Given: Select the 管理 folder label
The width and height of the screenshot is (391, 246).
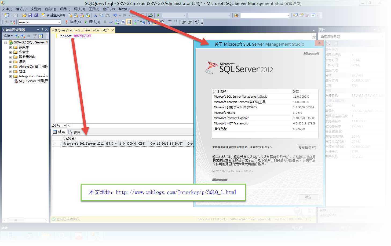Looking at the screenshot, I should pyautogui.click(x=22, y=71).
